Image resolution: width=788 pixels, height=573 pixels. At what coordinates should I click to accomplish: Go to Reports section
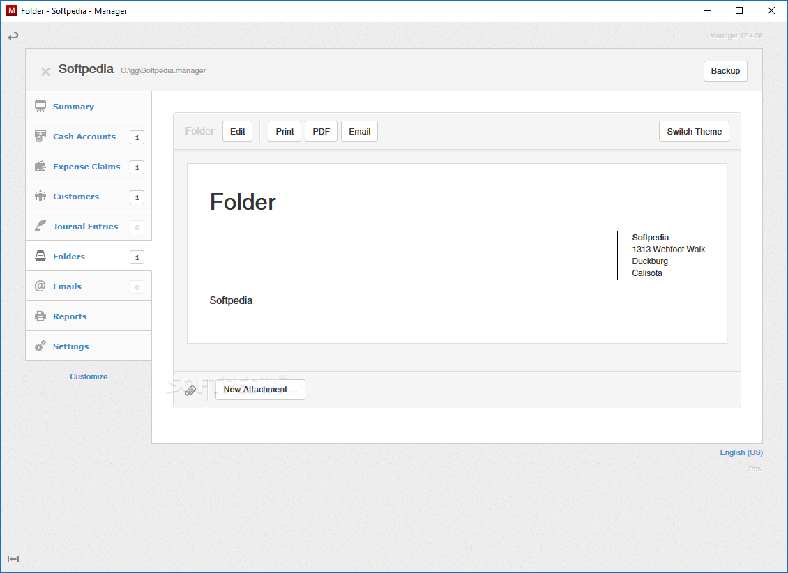(89, 316)
